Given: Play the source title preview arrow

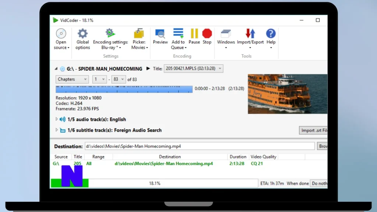Looking at the screenshot, I should coord(148,68).
